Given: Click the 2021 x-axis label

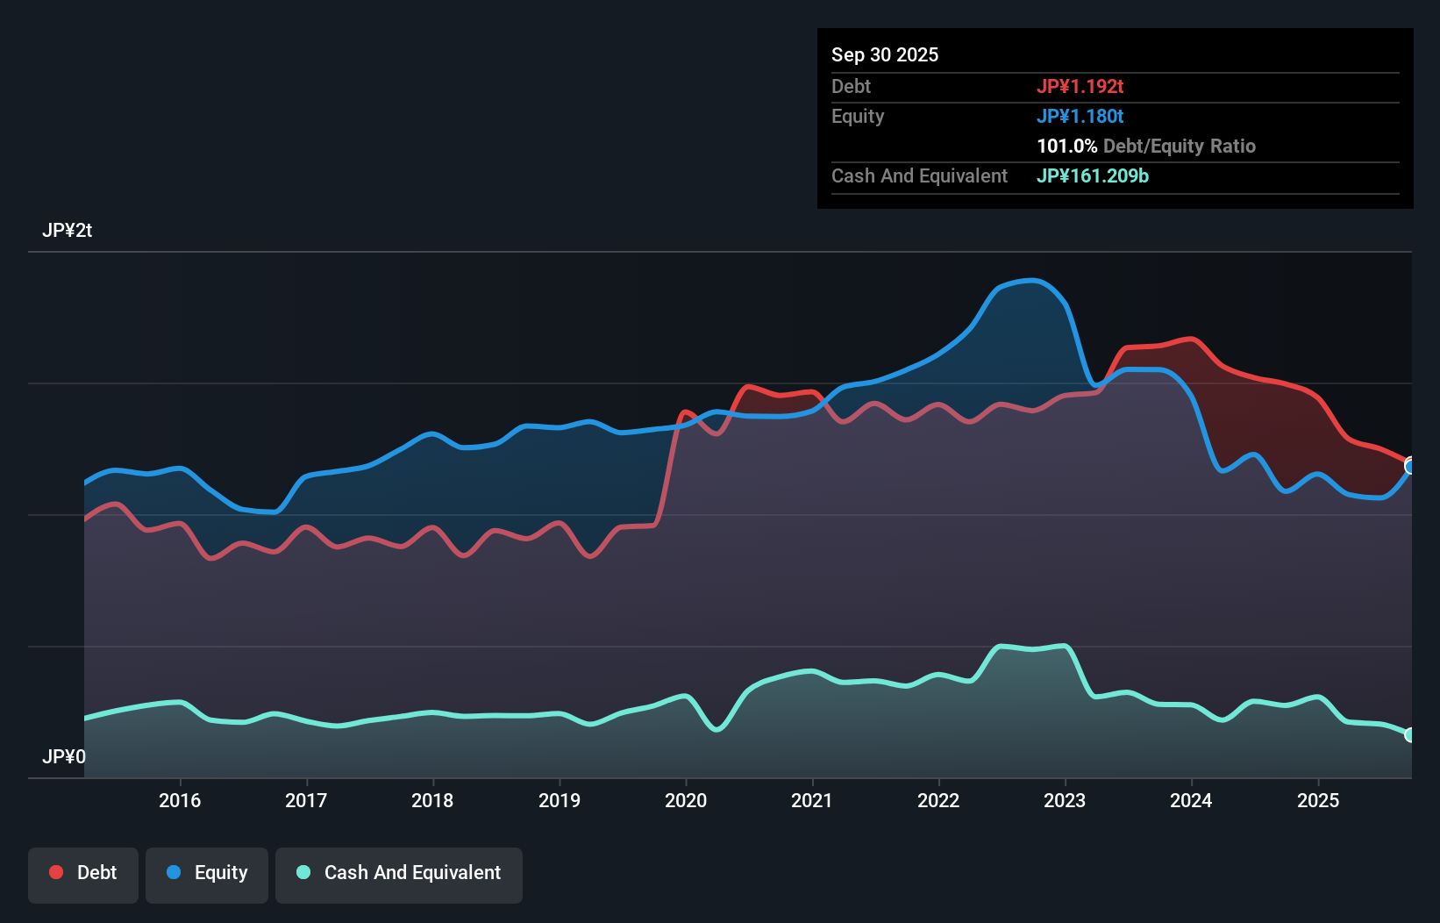Looking at the screenshot, I should [x=812, y=800].
